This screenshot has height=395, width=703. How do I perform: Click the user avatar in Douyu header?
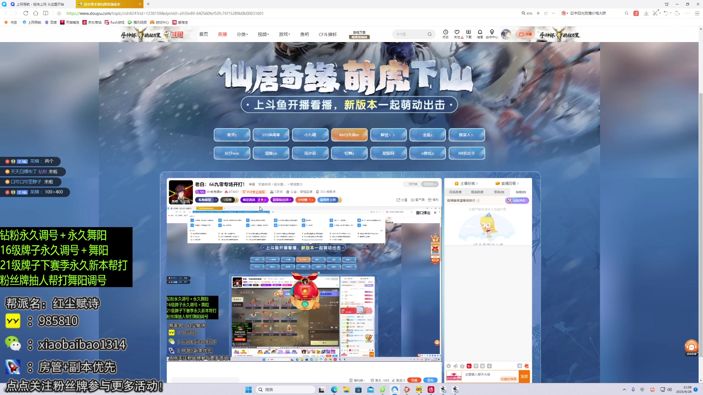click(506, 34)
